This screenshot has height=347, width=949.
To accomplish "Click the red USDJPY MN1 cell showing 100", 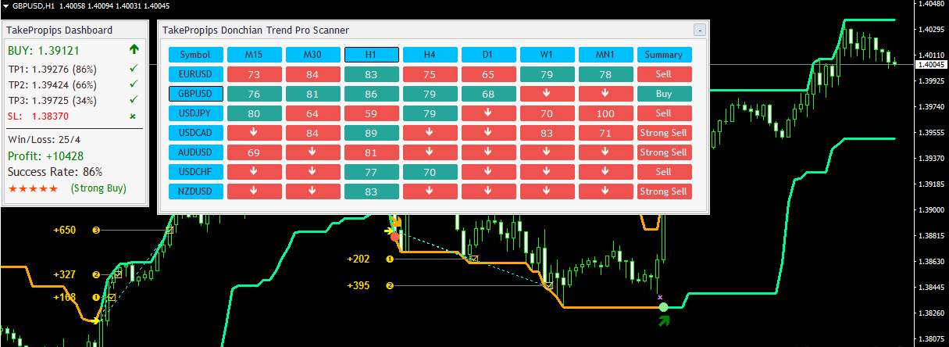I will coord(605,113).
